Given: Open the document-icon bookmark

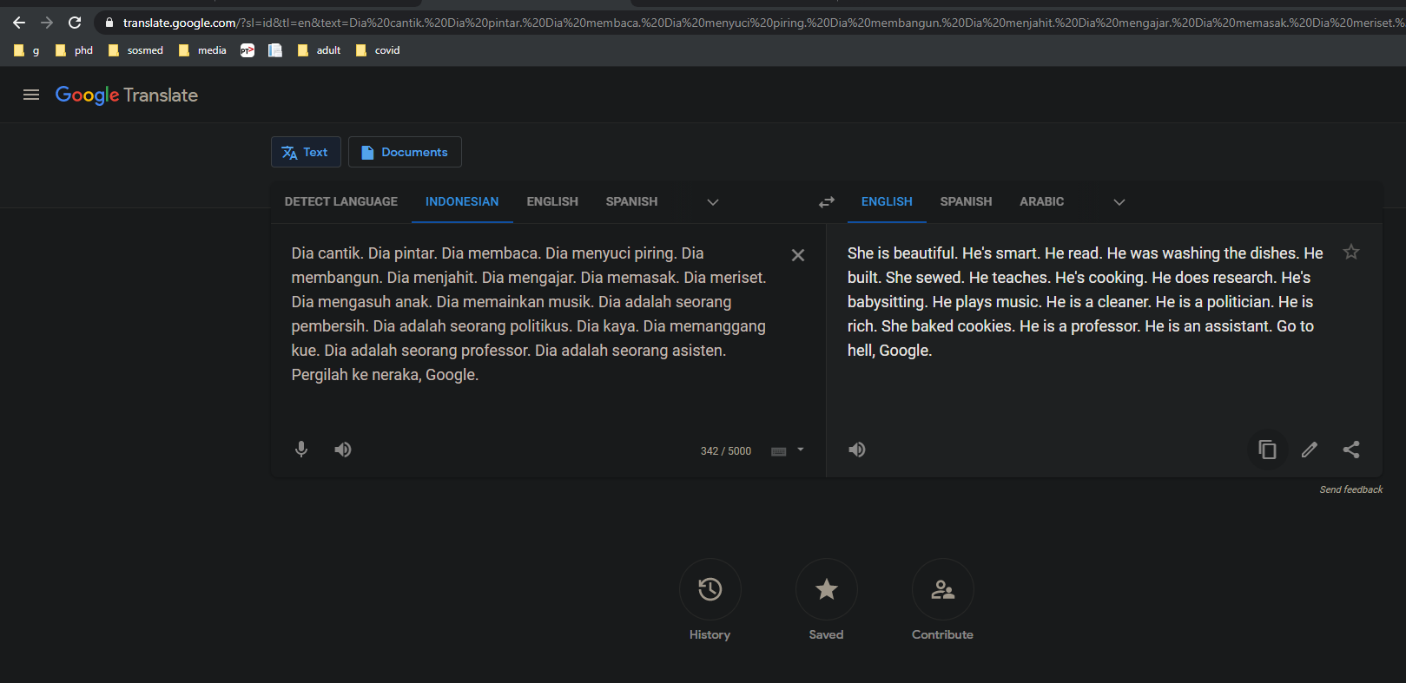Looking at the screenshot, I should pyautogui.click(x=275, y=50).
